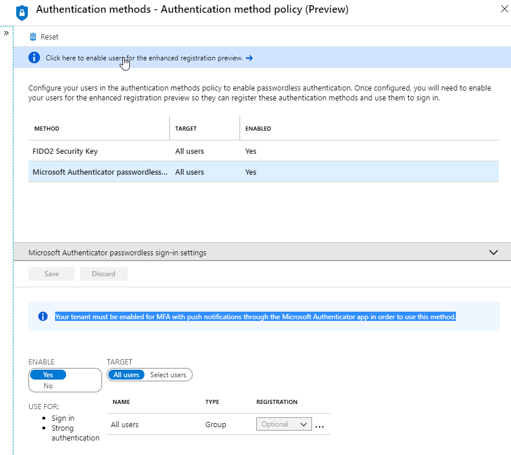The image size is (511, 455).
Task: Click Microsoft Authenticator passwordless sign-in settings header
Action: [x=117, y=253]
